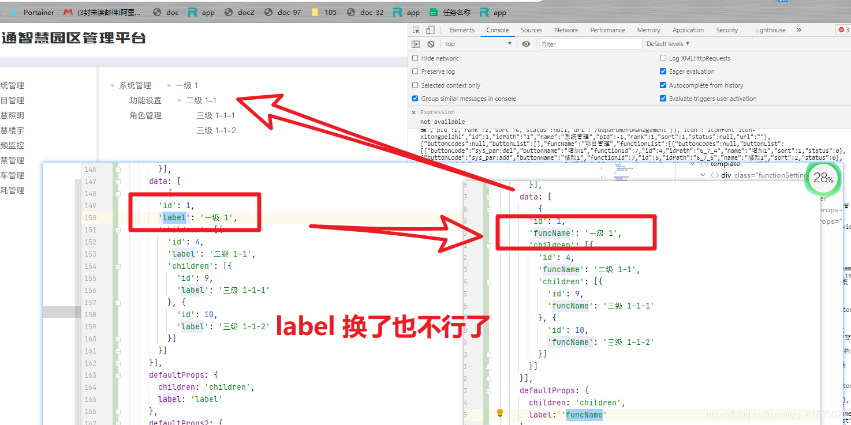Image resolution: width=851 pixels, height=425 pixels.
Task: Collapse the 系统管理 tree node arrow
Action: (112, 86)
